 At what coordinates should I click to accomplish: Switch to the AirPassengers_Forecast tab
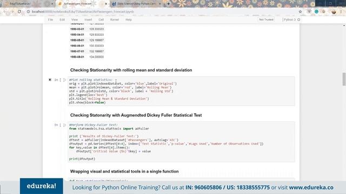[82, 4]
